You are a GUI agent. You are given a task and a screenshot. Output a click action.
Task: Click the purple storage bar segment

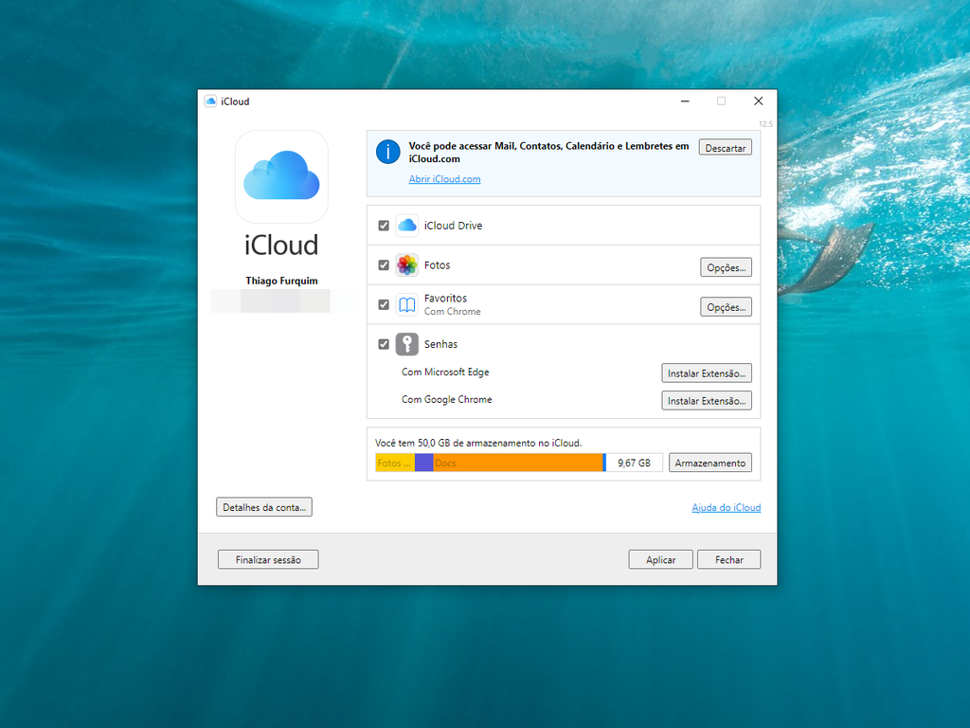[423, 463]
